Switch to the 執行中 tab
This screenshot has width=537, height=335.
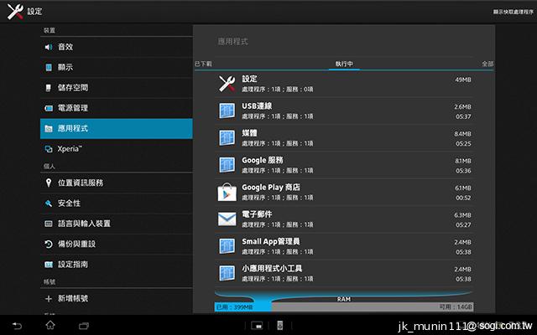(344, 64)
